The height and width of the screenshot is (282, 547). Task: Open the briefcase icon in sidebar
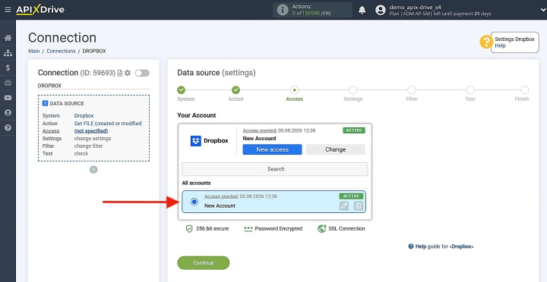8,83
